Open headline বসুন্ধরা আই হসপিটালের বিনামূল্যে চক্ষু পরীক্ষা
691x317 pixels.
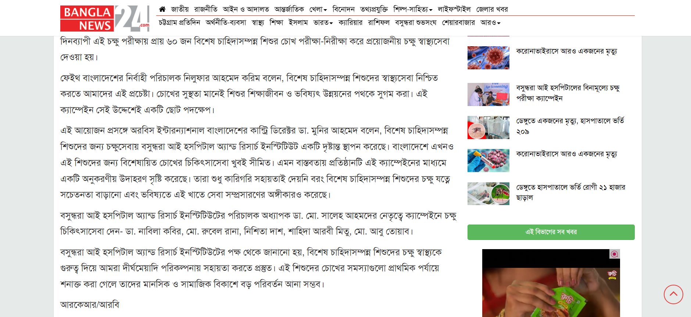pyautogui.click(x=568, y=93)
